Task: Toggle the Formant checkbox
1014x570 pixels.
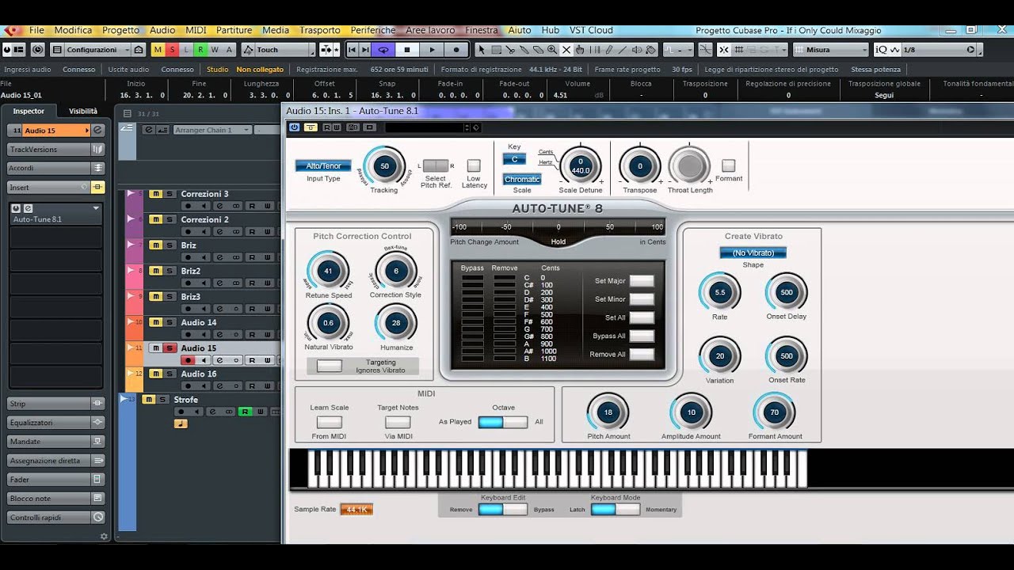Action: pyautogui.click(x=728, y=165)
